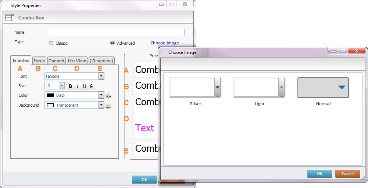Click the Combo Box header icon
This screenshot has width=368, height=188.
click(10, 18)
